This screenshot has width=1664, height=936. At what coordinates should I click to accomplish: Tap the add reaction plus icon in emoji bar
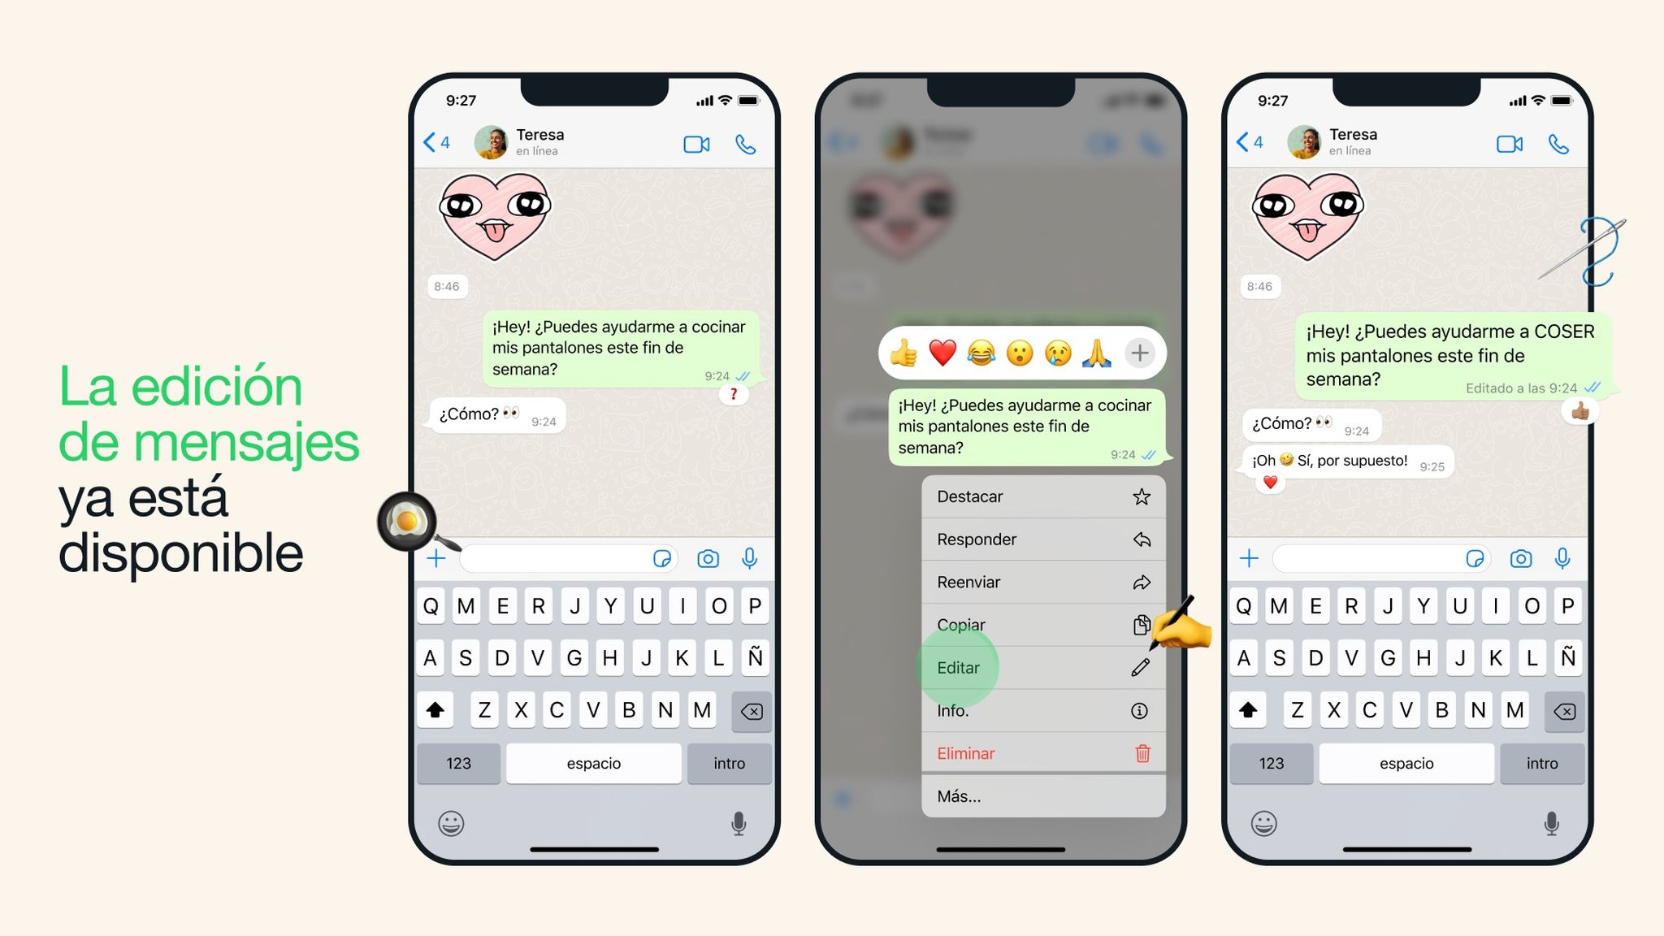point(1139,352)
